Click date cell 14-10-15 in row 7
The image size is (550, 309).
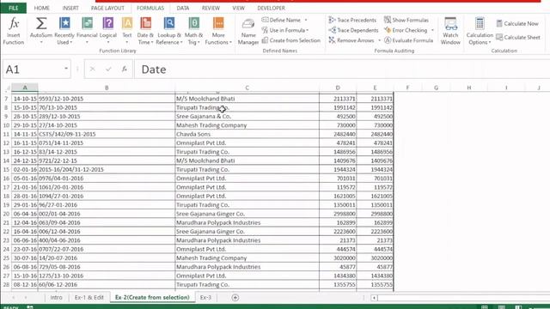coord(25,99)
